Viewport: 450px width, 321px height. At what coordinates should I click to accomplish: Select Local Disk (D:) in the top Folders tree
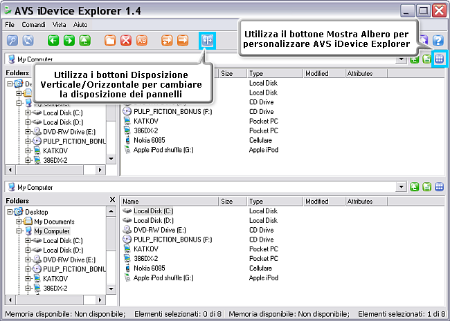coord(63,122)
